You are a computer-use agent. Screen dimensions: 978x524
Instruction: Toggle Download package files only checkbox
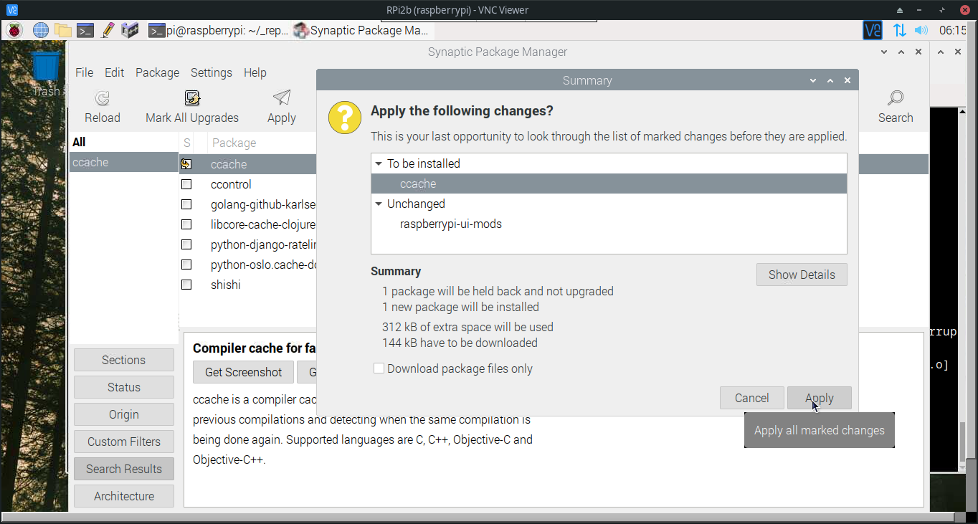coord(379,368)
